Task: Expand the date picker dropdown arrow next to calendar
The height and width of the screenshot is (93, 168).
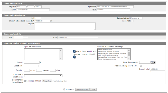Action: (154, 62)
